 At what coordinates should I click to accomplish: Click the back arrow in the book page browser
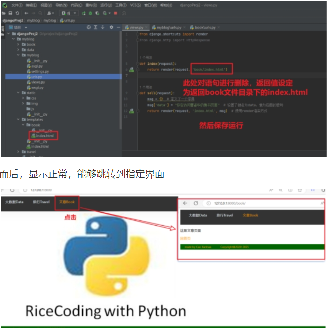[x=185, y=203]
